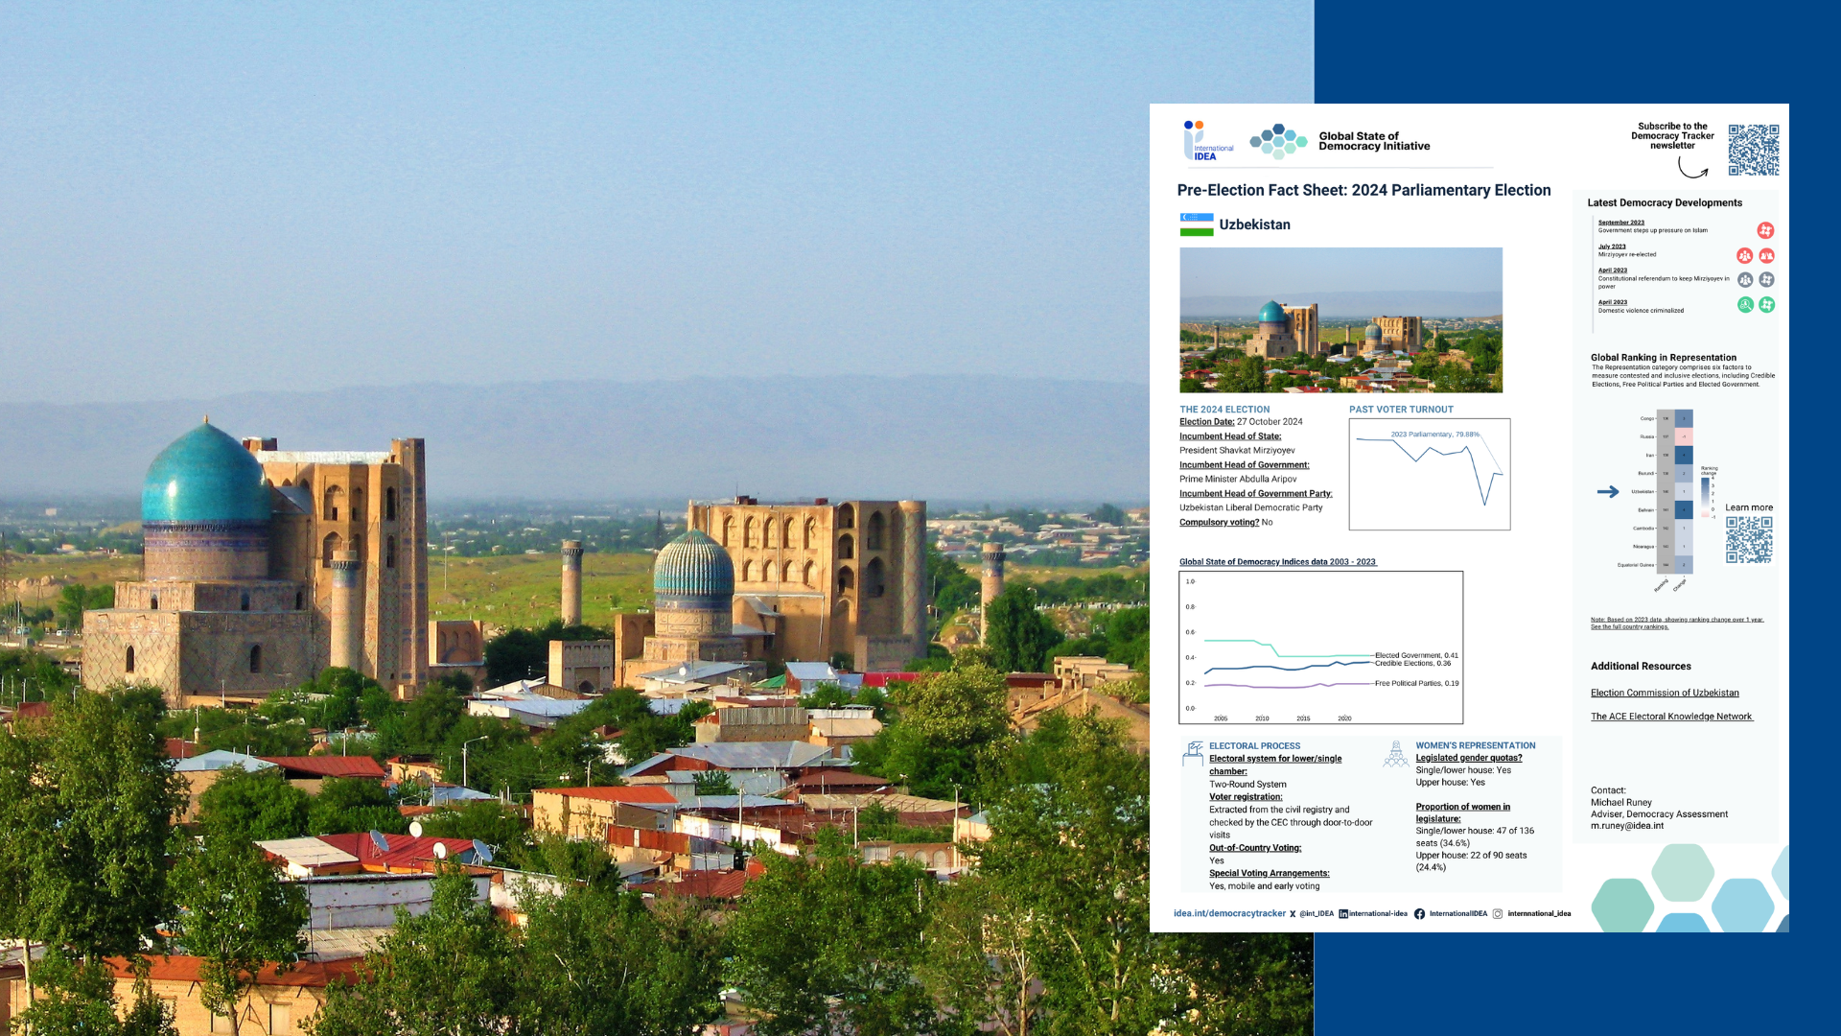The height and width of the screenshot is (1036, 1841).
Task: Click 'Global Ranking in Representation' heading
Action: (1664, 358)
